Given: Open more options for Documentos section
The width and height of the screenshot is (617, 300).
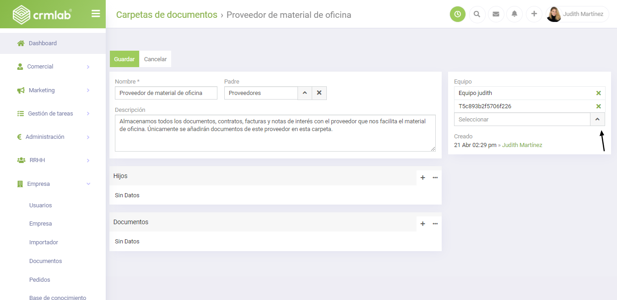Looking at the screenshot, I should point(435,224).
